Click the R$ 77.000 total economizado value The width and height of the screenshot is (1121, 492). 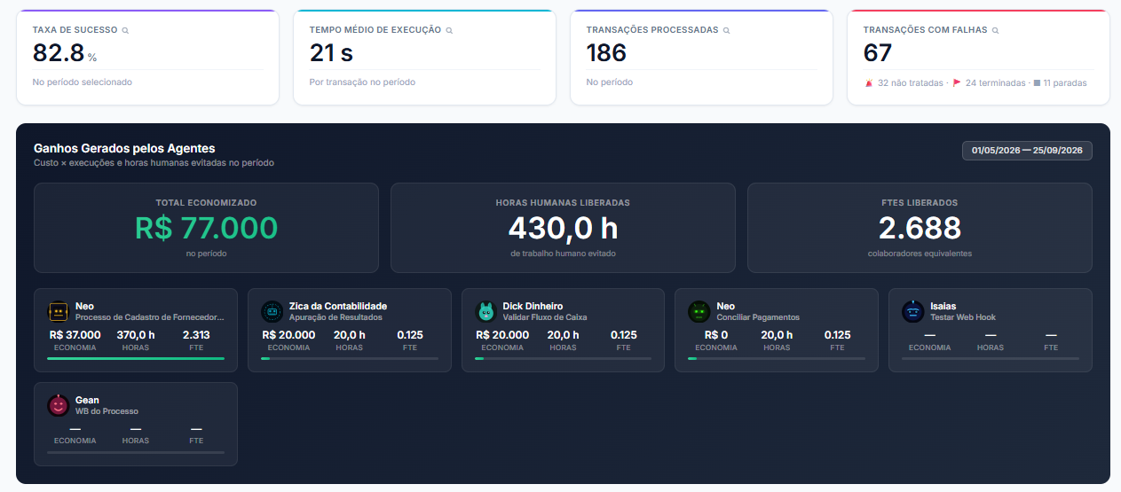click(x=206, y=228)
